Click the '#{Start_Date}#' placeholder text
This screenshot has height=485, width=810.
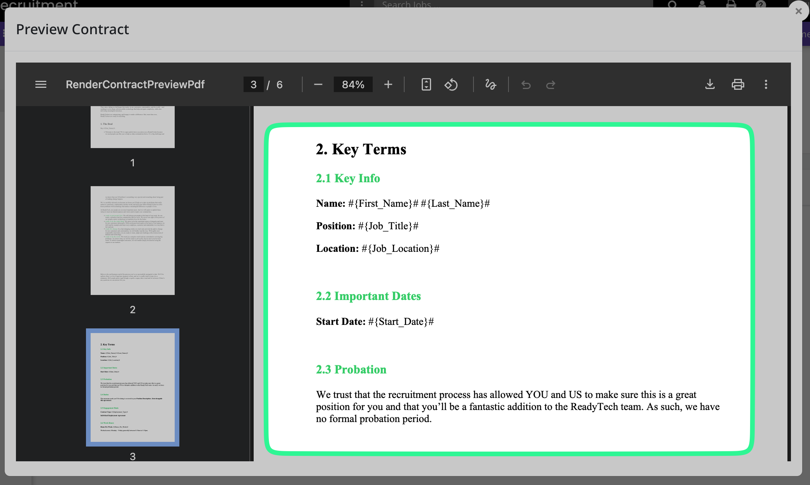coord(401,322)
